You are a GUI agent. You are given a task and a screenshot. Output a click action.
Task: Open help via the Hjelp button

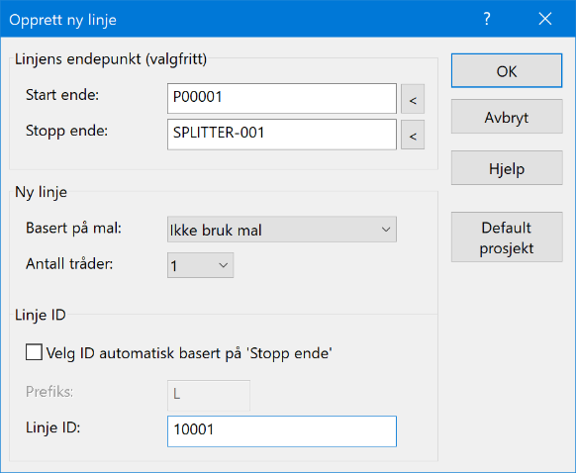pyautogui.click(x=507, y=168)
